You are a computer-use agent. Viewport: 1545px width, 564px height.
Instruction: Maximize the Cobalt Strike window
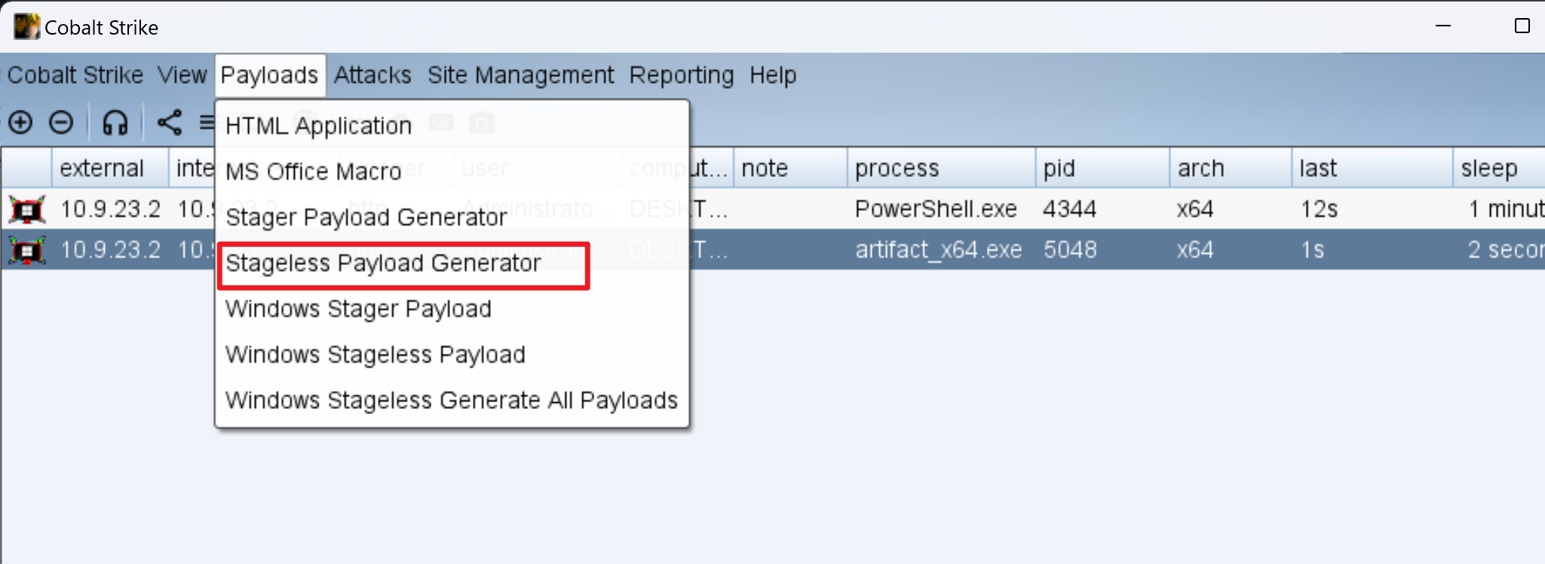point(1522,26)
